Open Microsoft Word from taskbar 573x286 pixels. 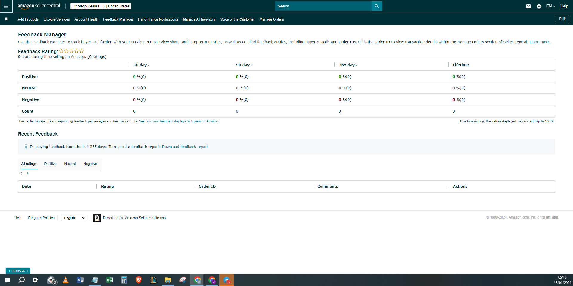click(x=80, y=280)
